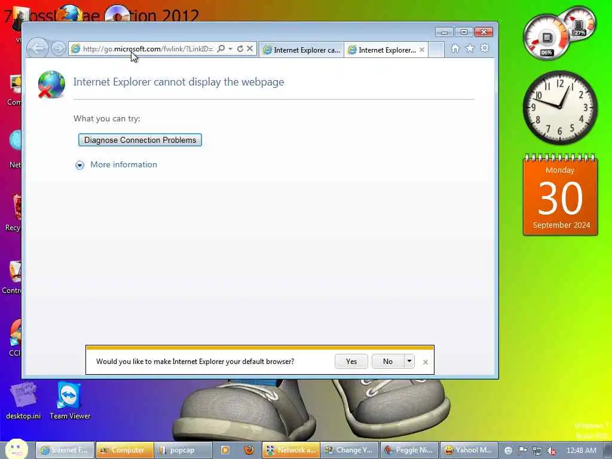The height and width of the screenshot is (459, 612).
Task: Open Action Center flag tray icon
Action: click(x=522, y=451)
